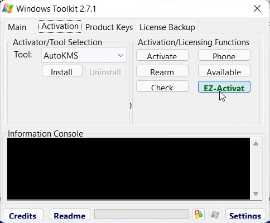Screen dimensions: 270x223
Task: Click the console scrollbar down arrow
Action: [256, 193]
